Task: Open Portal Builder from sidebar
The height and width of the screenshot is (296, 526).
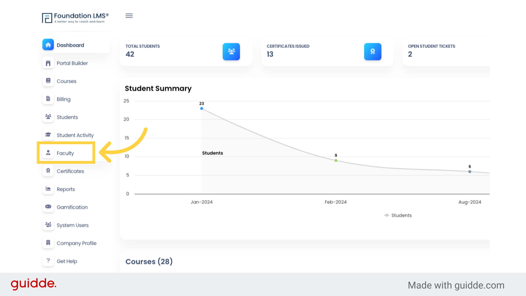Action: pyautogui.click(x=72, y=63)
